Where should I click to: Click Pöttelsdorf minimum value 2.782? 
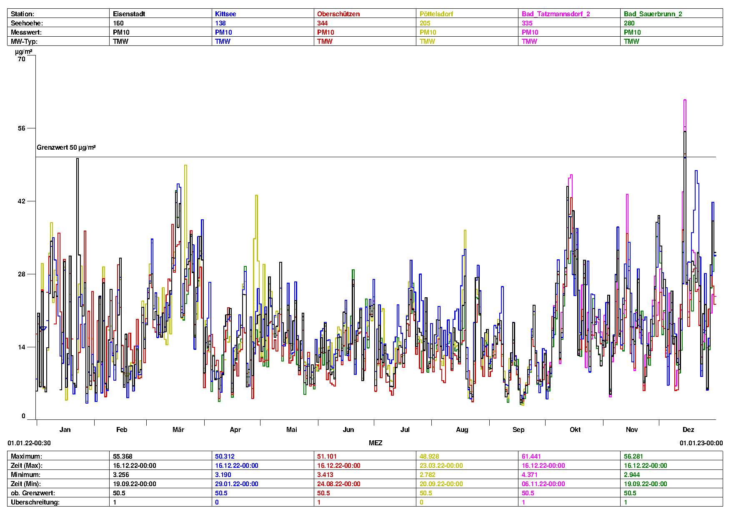(428, 474)
